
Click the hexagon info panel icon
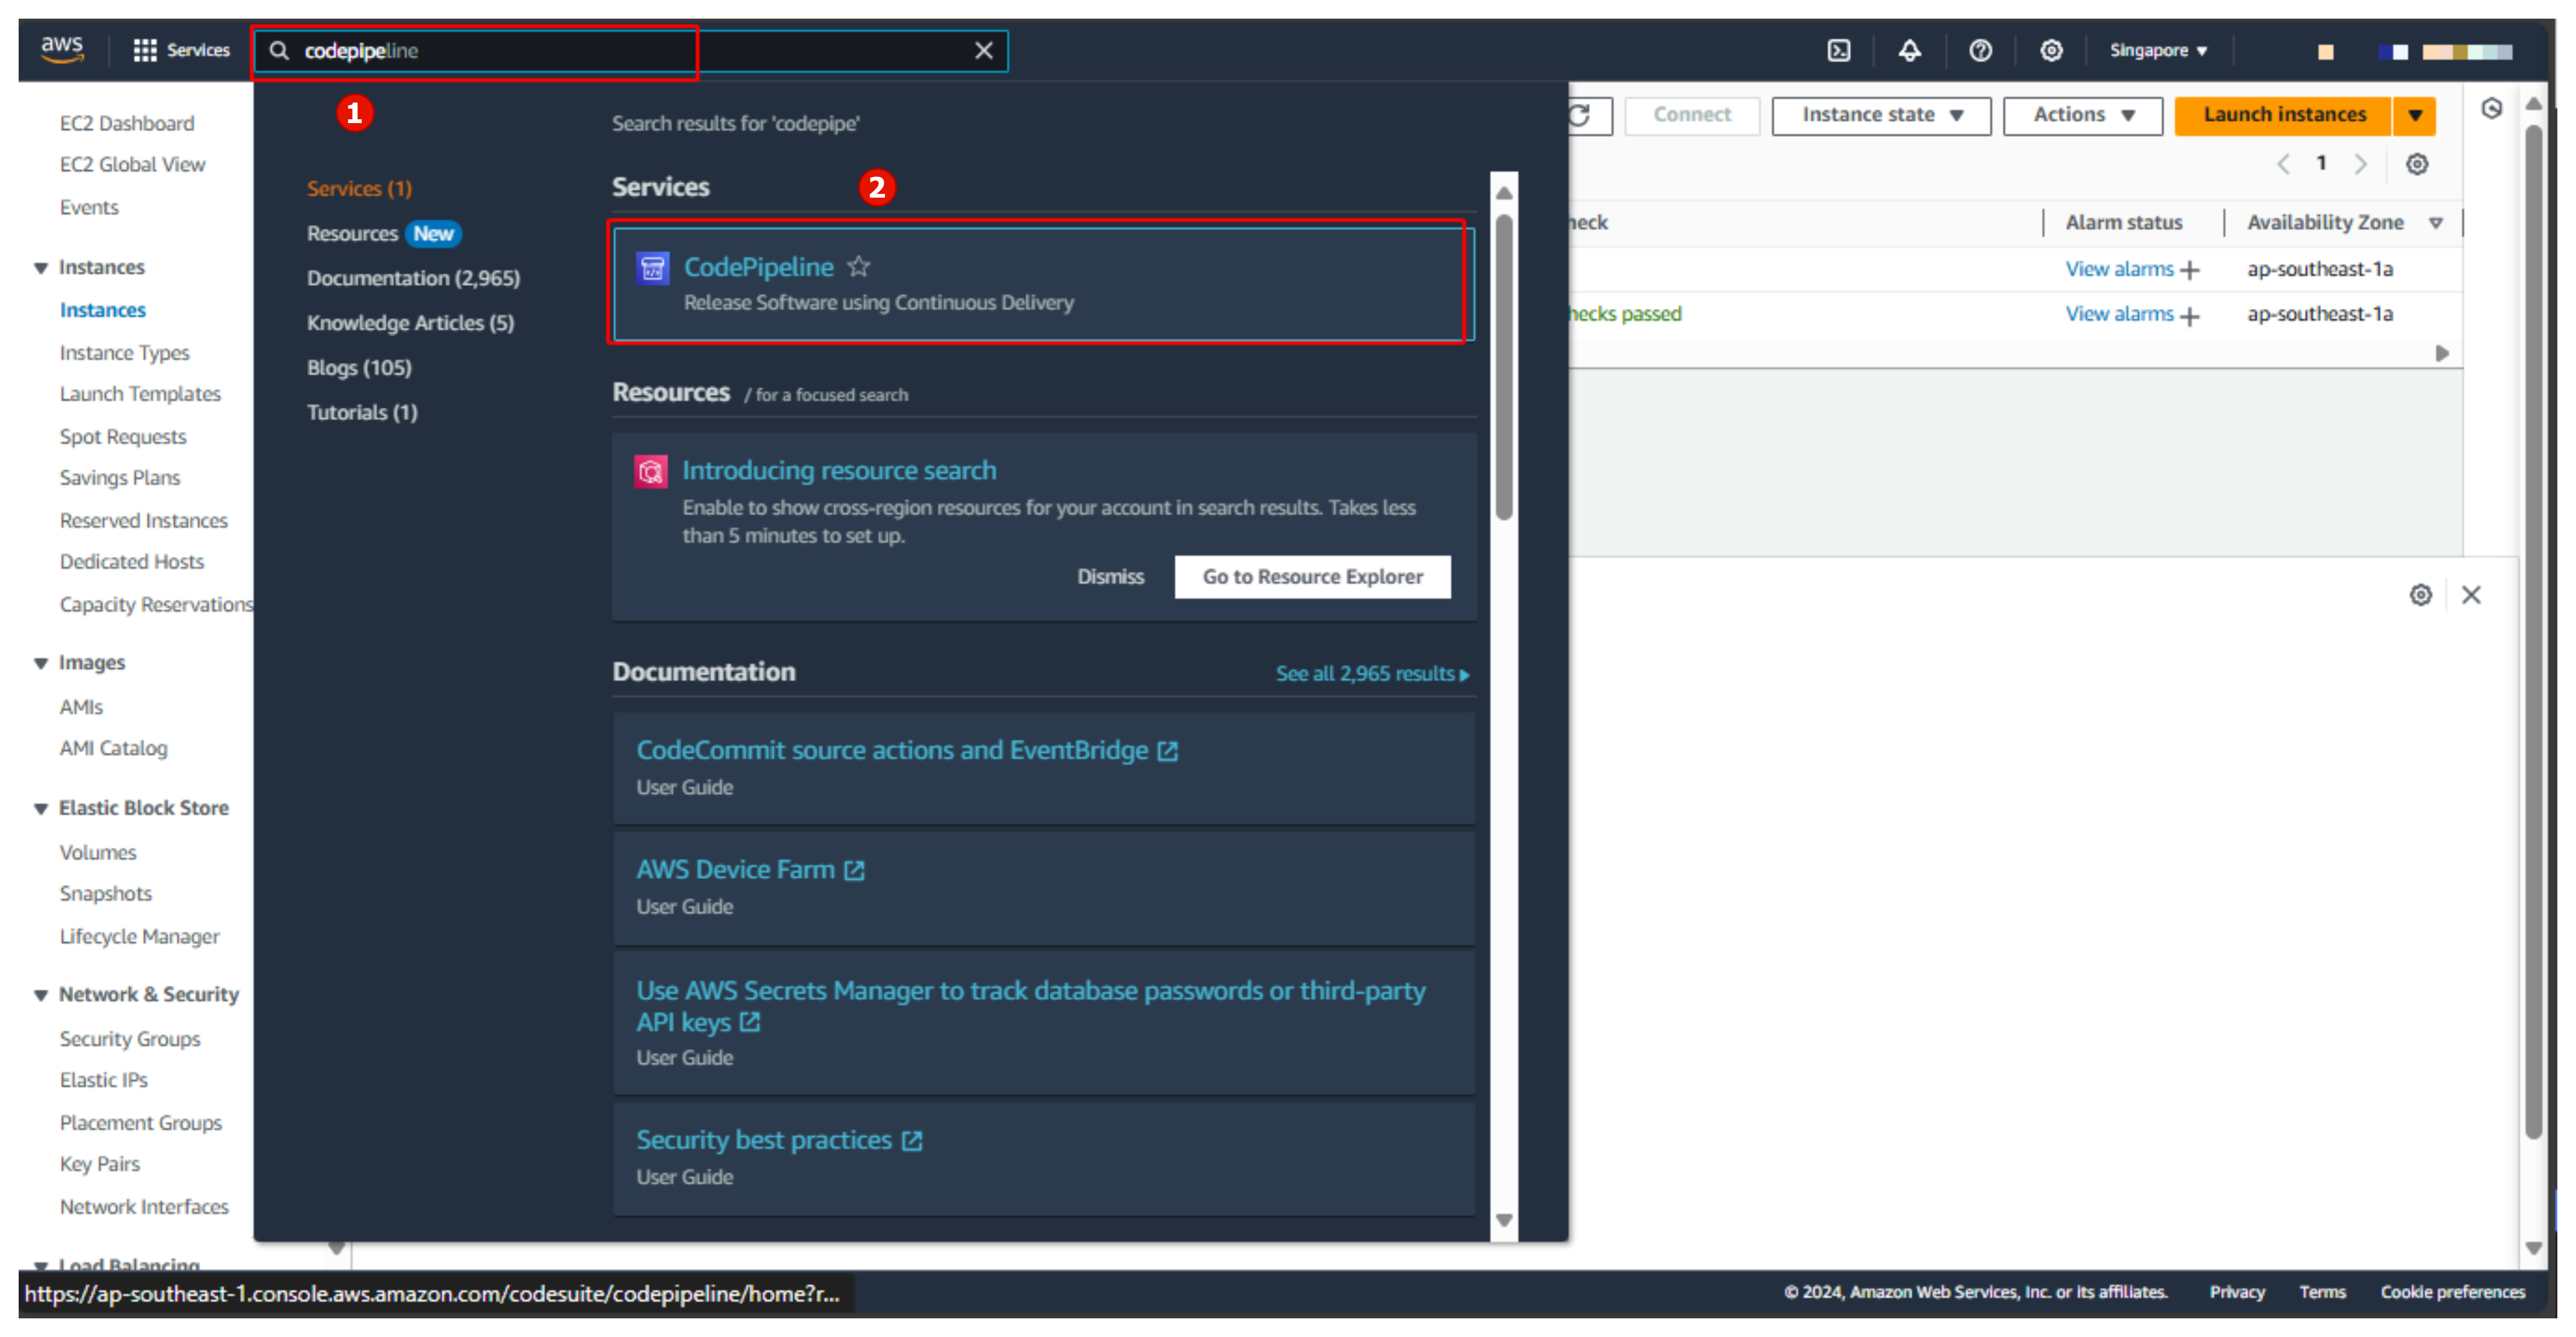click(2491, 108)
